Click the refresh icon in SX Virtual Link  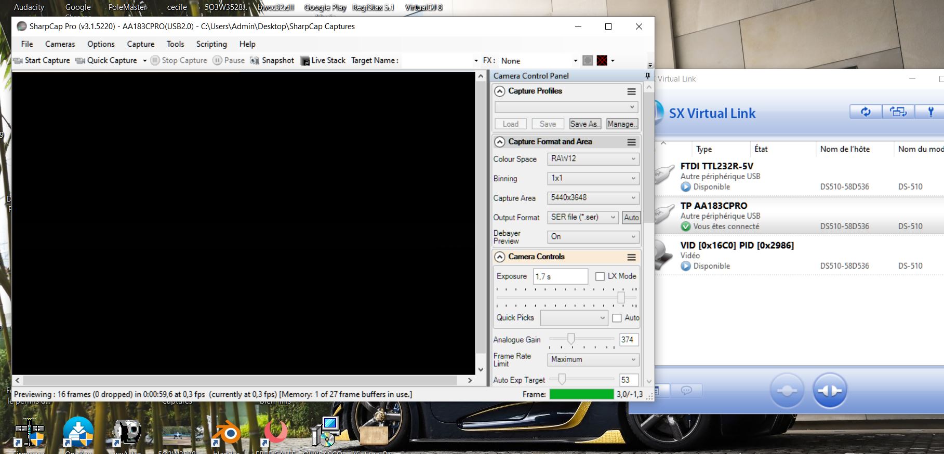coord(866,112)
